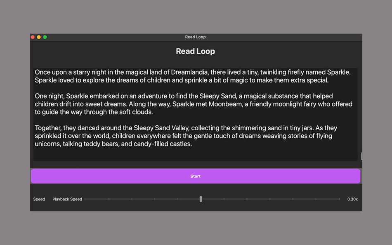
Task: Click the text area's right-edge scrollbar
Action: coord(361,155)
